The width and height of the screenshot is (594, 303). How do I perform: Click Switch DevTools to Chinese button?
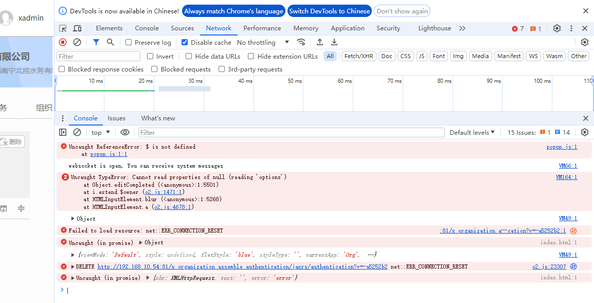[329, 11]
